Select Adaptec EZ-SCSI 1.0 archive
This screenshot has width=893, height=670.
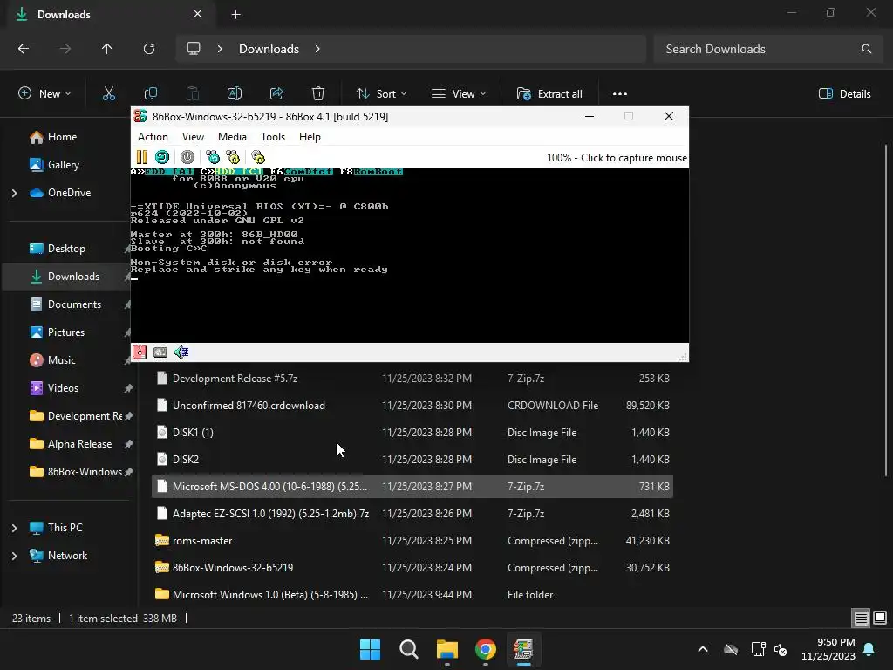coord(412,513)
